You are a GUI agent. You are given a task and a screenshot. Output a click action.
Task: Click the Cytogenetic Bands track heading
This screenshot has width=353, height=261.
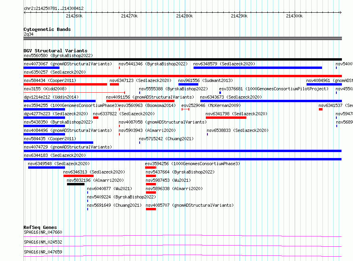47,29
